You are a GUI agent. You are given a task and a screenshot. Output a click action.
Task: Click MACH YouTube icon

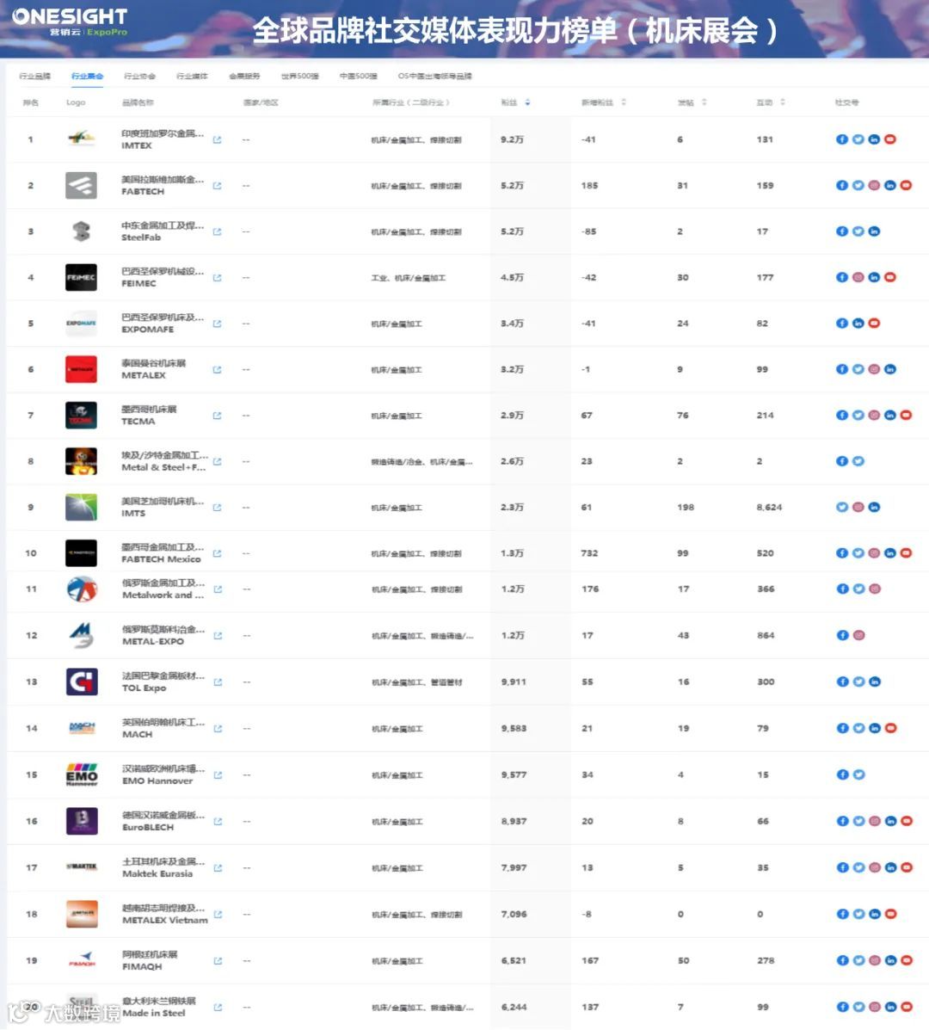[x=891, y=728]
